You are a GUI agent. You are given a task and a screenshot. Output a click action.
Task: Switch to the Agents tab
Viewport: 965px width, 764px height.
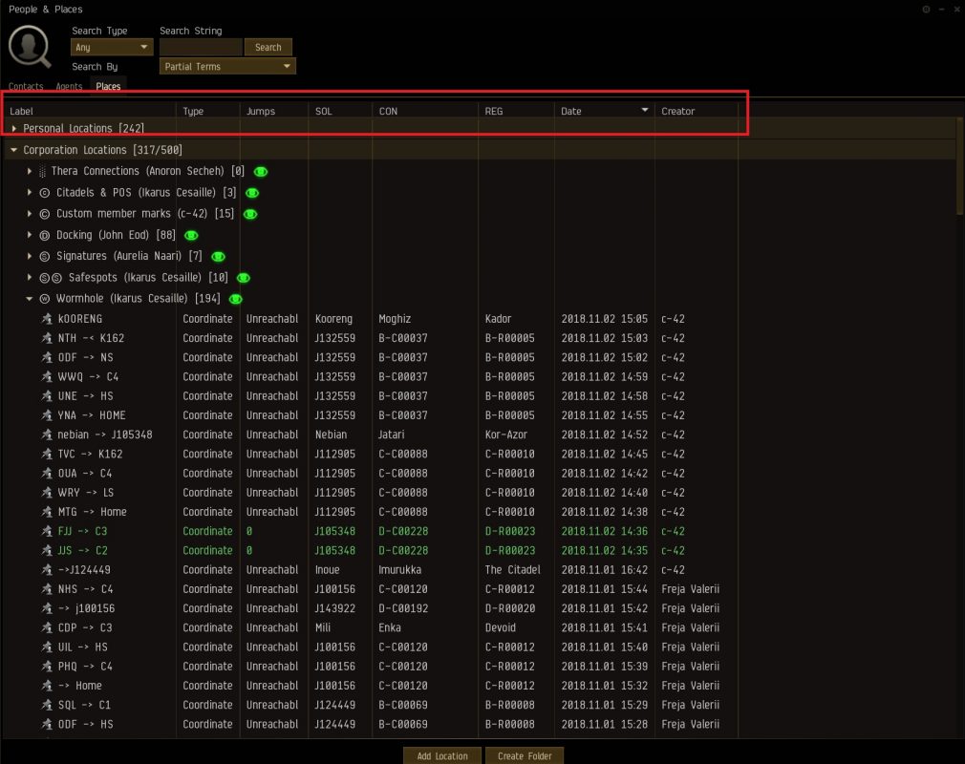point(69,87)
